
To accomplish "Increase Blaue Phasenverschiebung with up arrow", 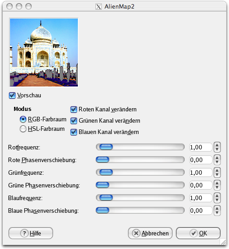I will point(217,208).
